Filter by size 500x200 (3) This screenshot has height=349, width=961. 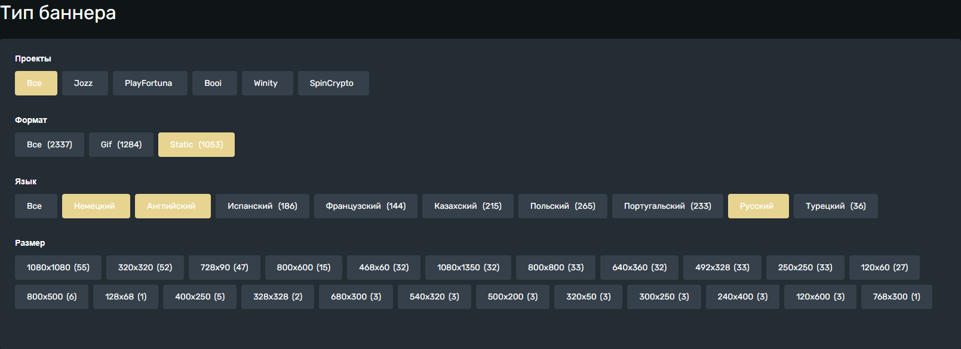click(512, 297)
